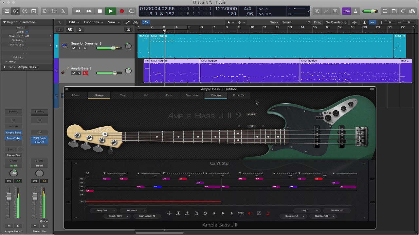Rewind the project playhead
Viewport: 419px width, 235px height.
pyautogui.click(x=78, y=11)
